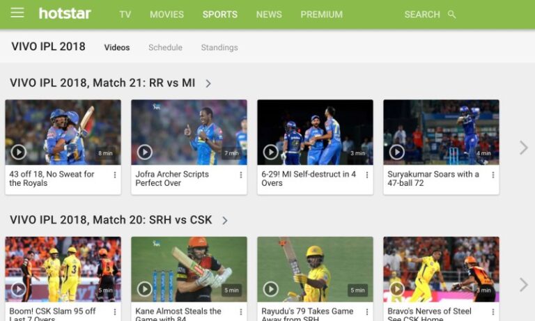Select the Videos tab
Image resolution: width=535 pixels, height=321 pixels.
tap(117, 47)
